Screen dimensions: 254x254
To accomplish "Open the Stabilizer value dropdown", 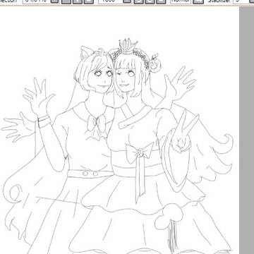I will point(243,1).
